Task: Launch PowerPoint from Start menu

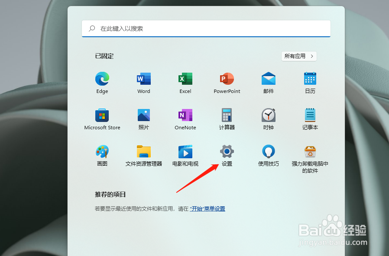Action: (227, 83)
